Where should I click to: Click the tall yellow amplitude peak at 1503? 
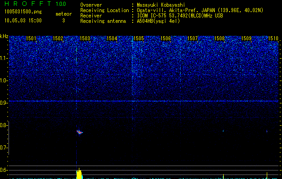pyautogui.click(x=79, y=174)
